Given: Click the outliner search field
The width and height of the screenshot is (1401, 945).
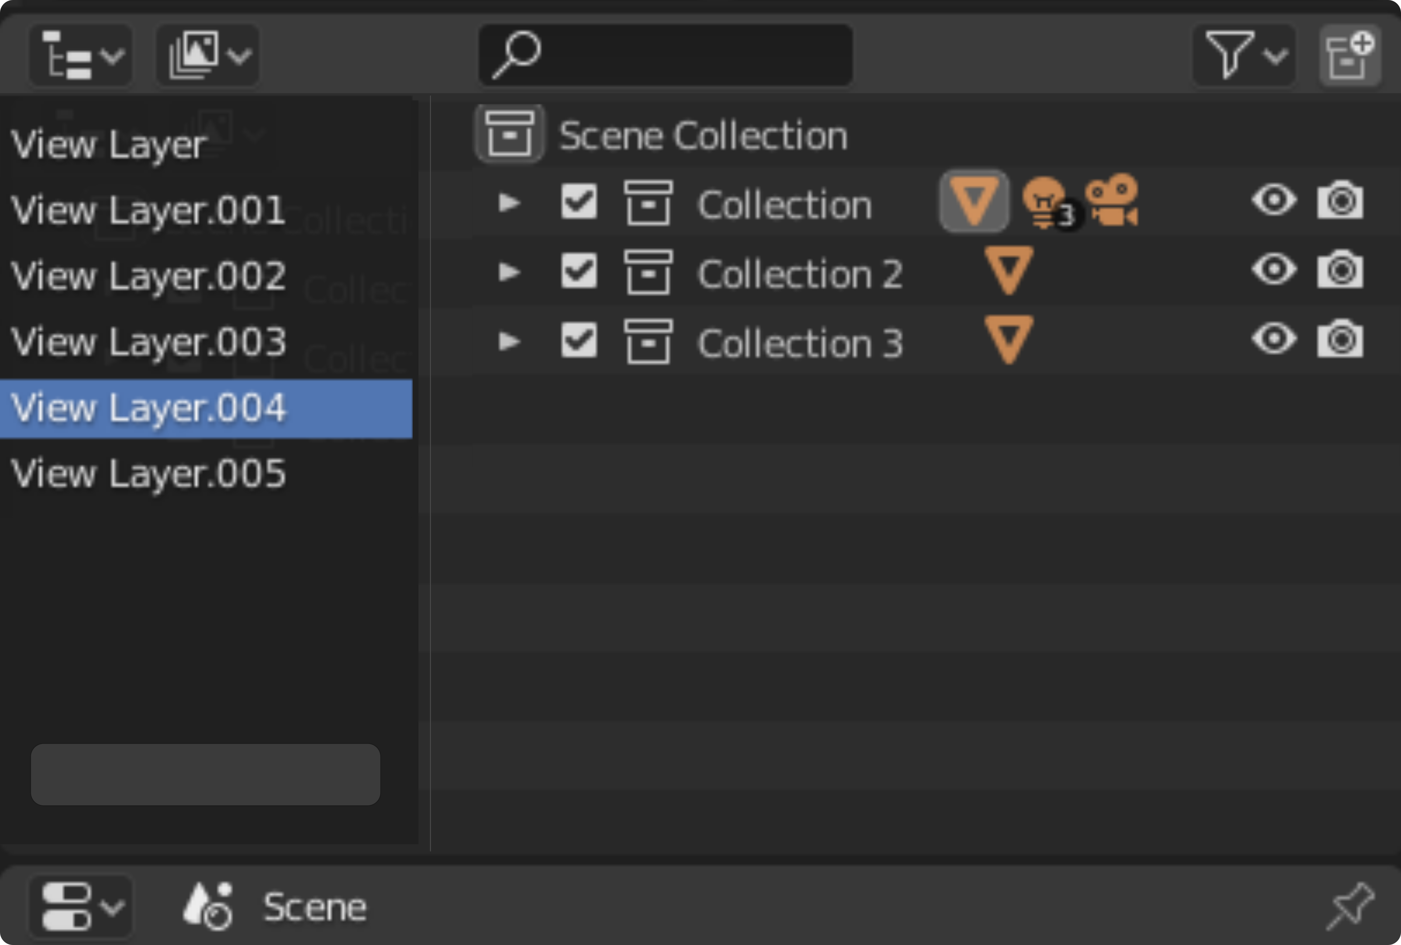Looking at the screenshot, I should click(x=666, y=55).
